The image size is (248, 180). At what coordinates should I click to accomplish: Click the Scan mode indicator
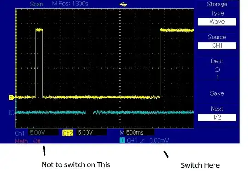tap(37, 4)
